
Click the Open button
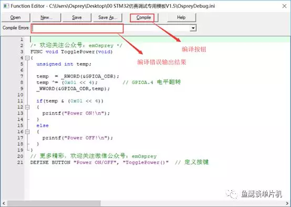tap(16, 17)
